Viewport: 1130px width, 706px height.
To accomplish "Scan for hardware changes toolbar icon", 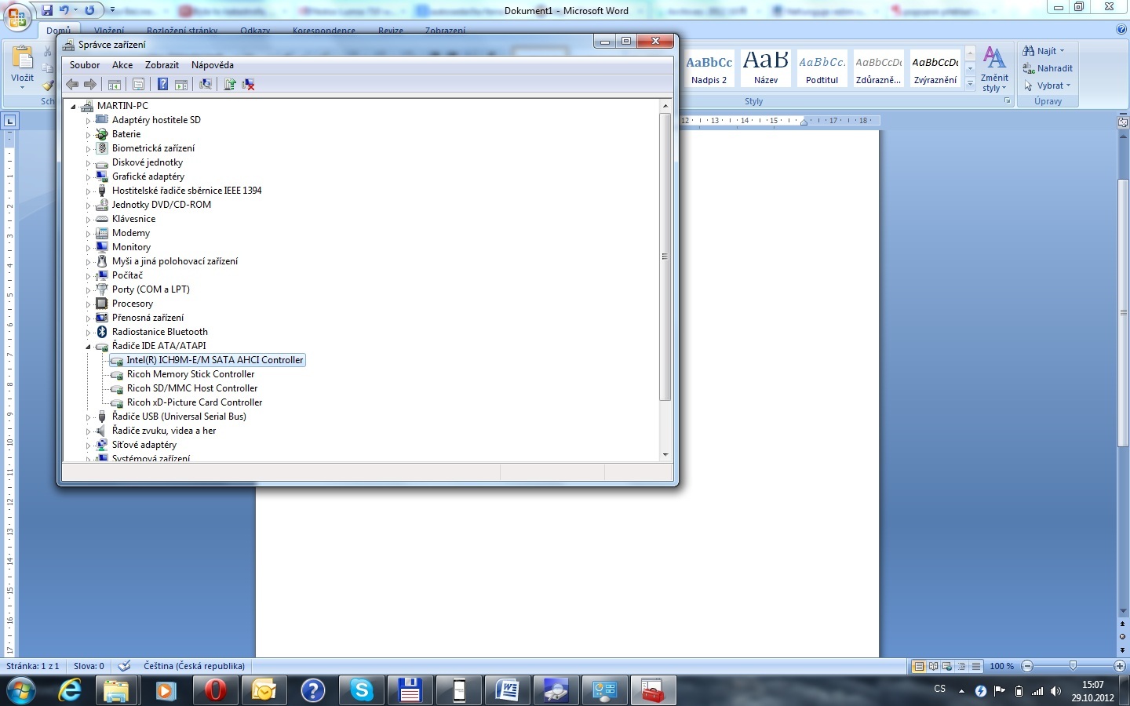I will [x=206, y=84].
